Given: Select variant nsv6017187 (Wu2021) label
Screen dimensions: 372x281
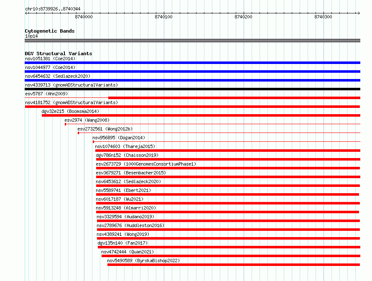Looking at the screenshot, I should [120, 199].
